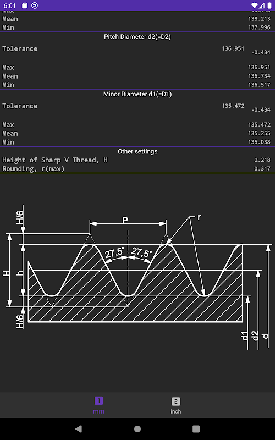Click Height of Sharp V Thread, H label
The height and width of the screenshot is (440, 275).
coord(55,160)
